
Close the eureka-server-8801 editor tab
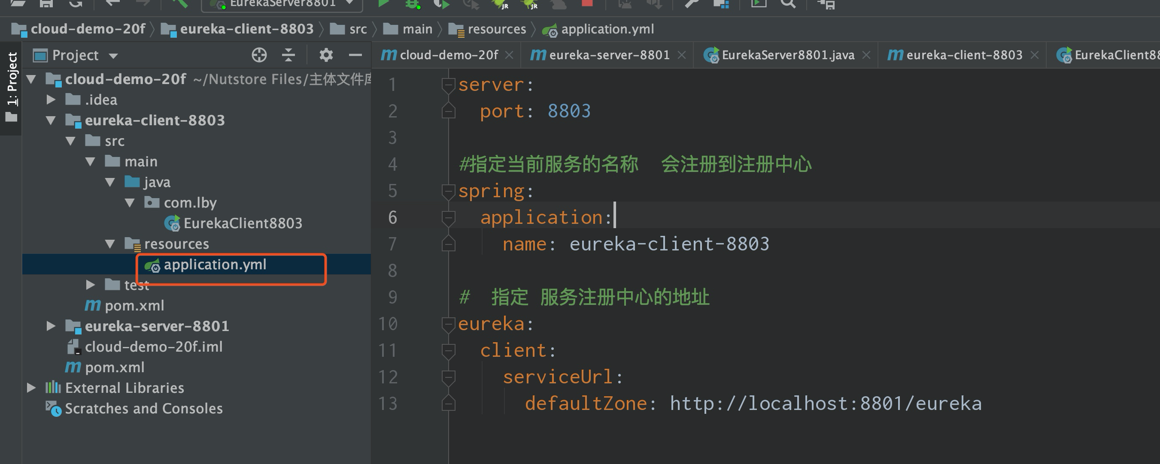click(x=682, y=55)
